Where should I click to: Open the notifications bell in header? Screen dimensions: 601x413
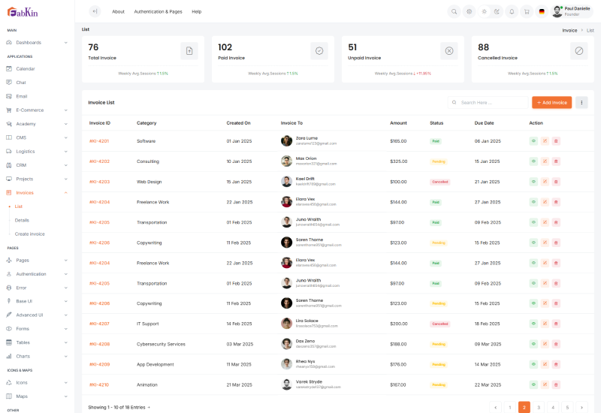[512, 11]
